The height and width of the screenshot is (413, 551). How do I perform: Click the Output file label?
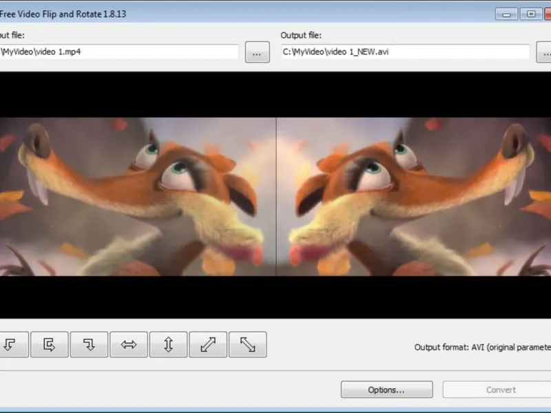click(x=301, y=35)
